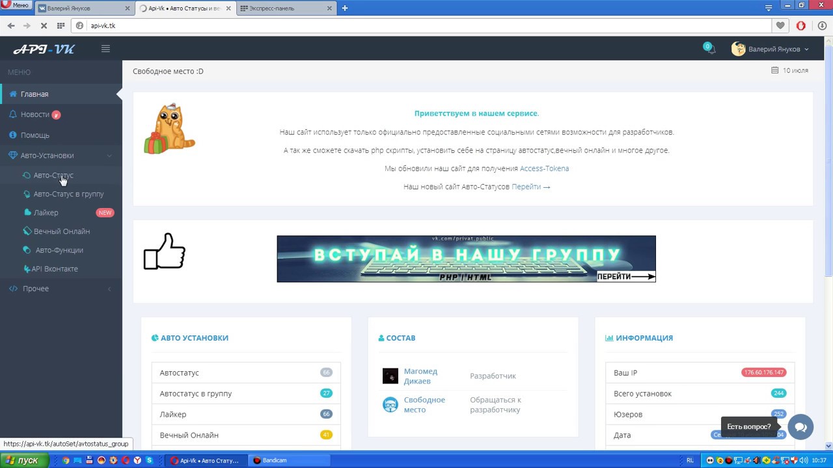This screenshot has height=468, width=833.
Task: Click the thumbs-up like icon
Action: (165, 251)
